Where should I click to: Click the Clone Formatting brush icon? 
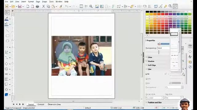pos(61,6)
